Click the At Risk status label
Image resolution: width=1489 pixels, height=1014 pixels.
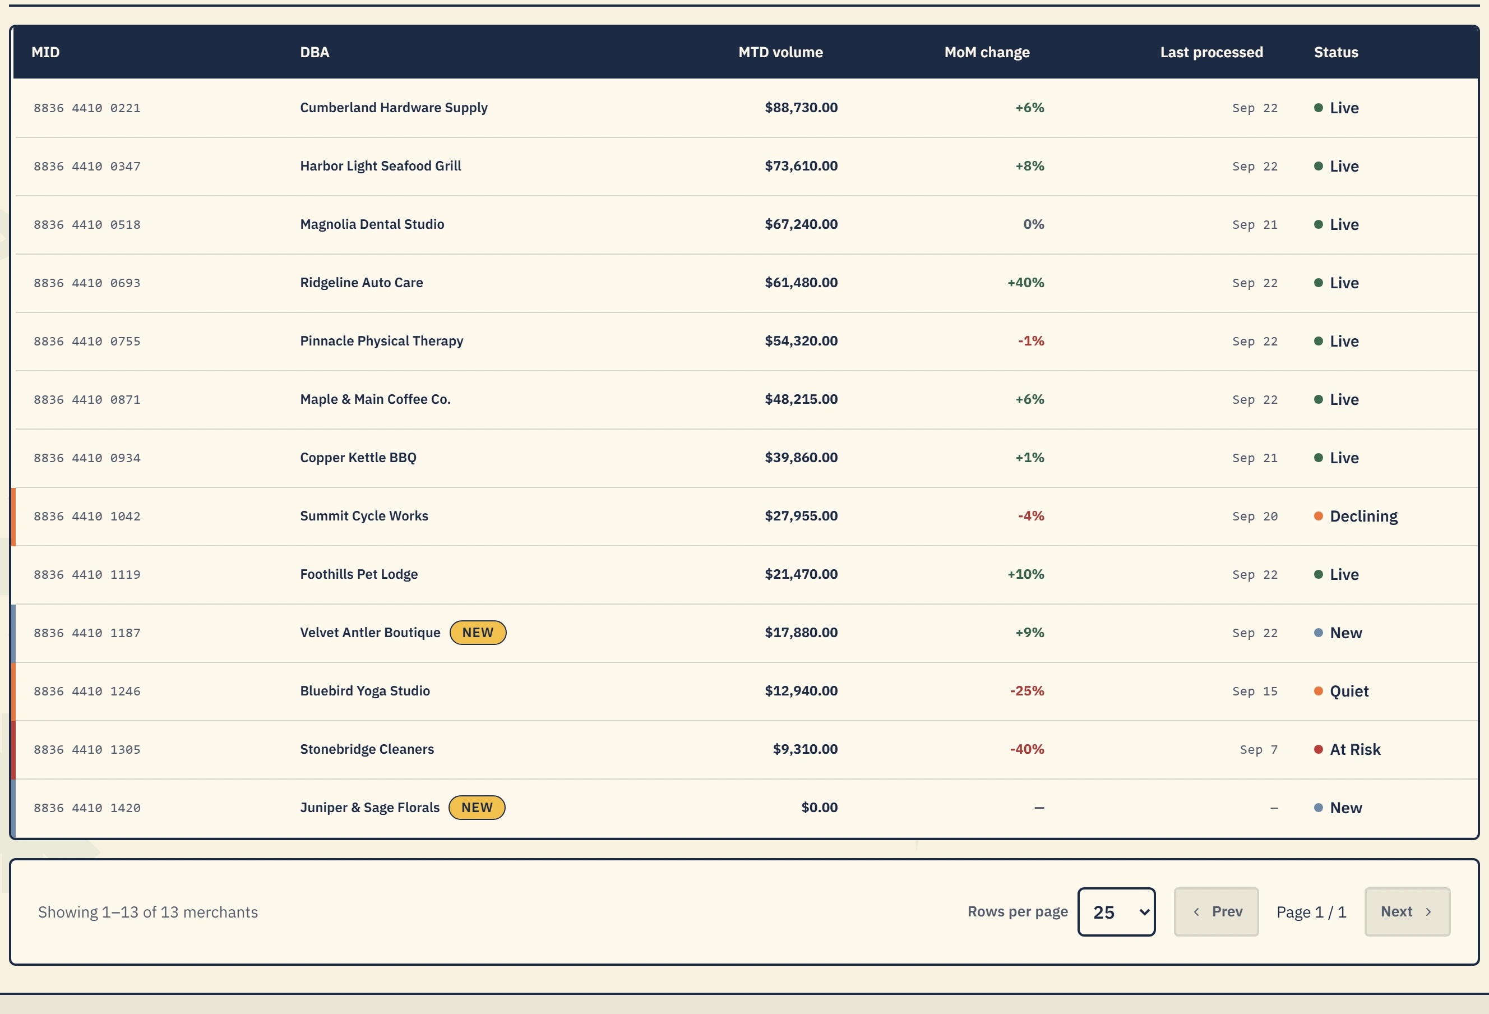tap(1355, 749)
